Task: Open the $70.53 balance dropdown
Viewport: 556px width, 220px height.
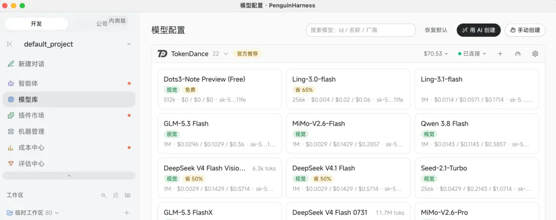Action: [436, 54]
